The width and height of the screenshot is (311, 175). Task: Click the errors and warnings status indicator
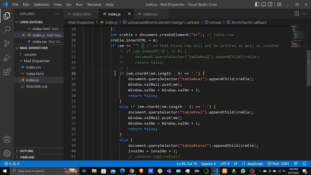12,164
